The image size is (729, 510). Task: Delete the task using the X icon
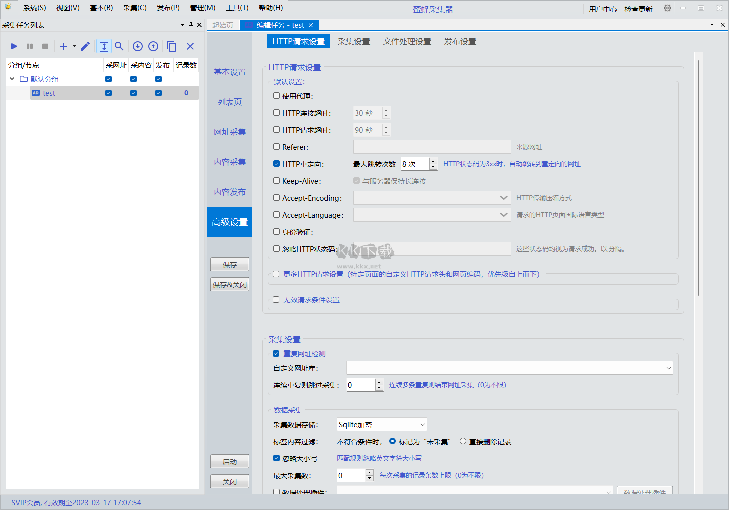click(190, 46)
